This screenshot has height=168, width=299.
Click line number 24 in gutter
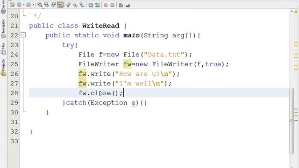coord(14,55)
